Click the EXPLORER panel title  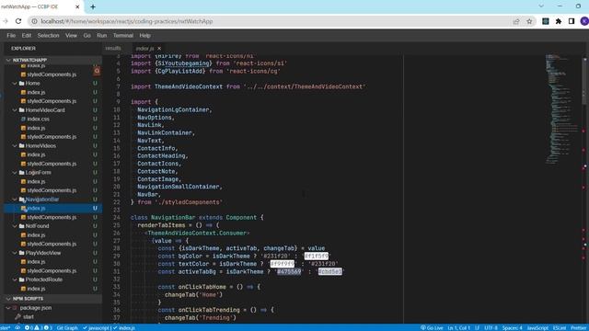[23, 49]
